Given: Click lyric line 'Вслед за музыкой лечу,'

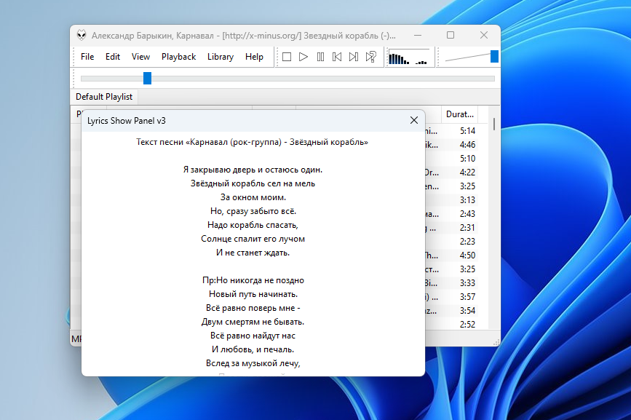Looking at the screenshot, I should tap(253, 363).
